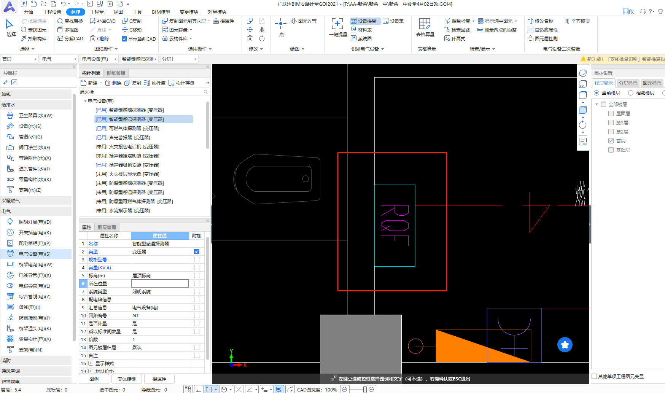
Task: Click the 所在位置 value input field
Action: point(160,283)
